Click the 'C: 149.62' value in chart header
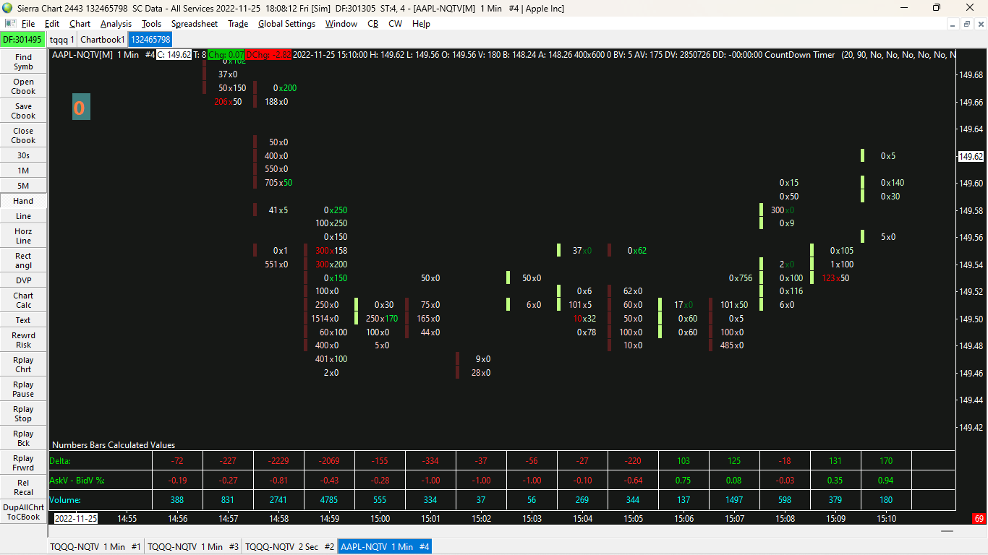This screenshot has height=555, width=988. coord(174,55)
